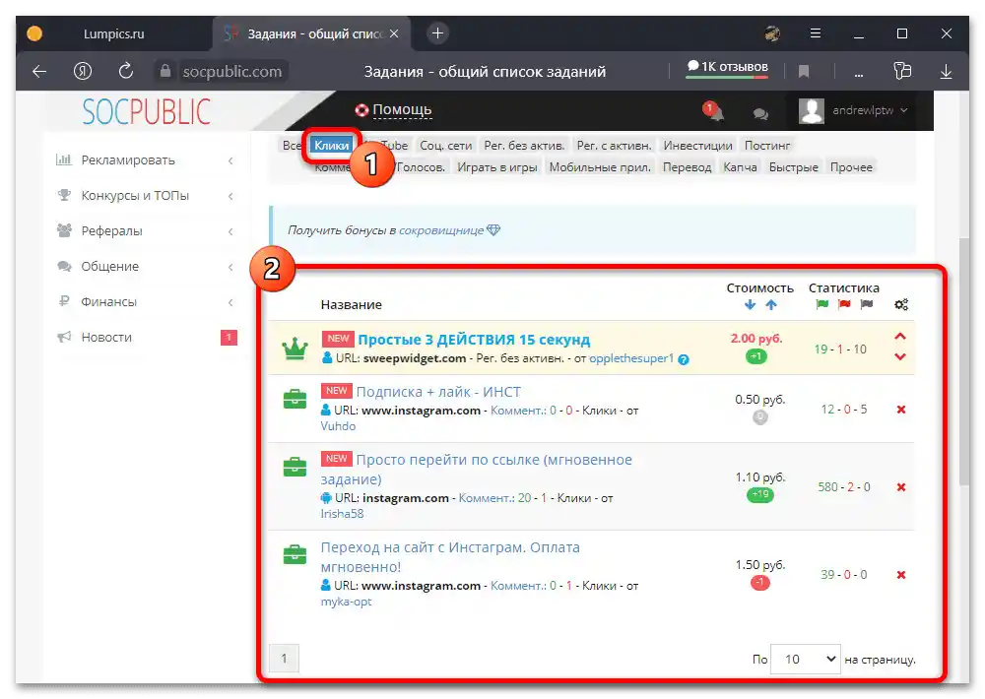The height and width of the screenshot is (699, 985).
Task: Hide the Переход на сайт task with red X
Action: (901, 575)
